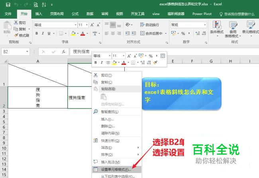Image resolution: width=259 pixels, height=178 pixels.
Task: Open Print Preview from quick access toolbar
Action: [36, 5]
